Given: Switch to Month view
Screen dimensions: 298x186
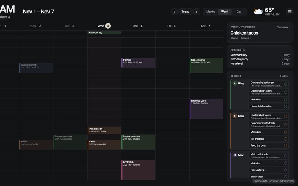Looking at the screenshot, I should click(210, 12).
